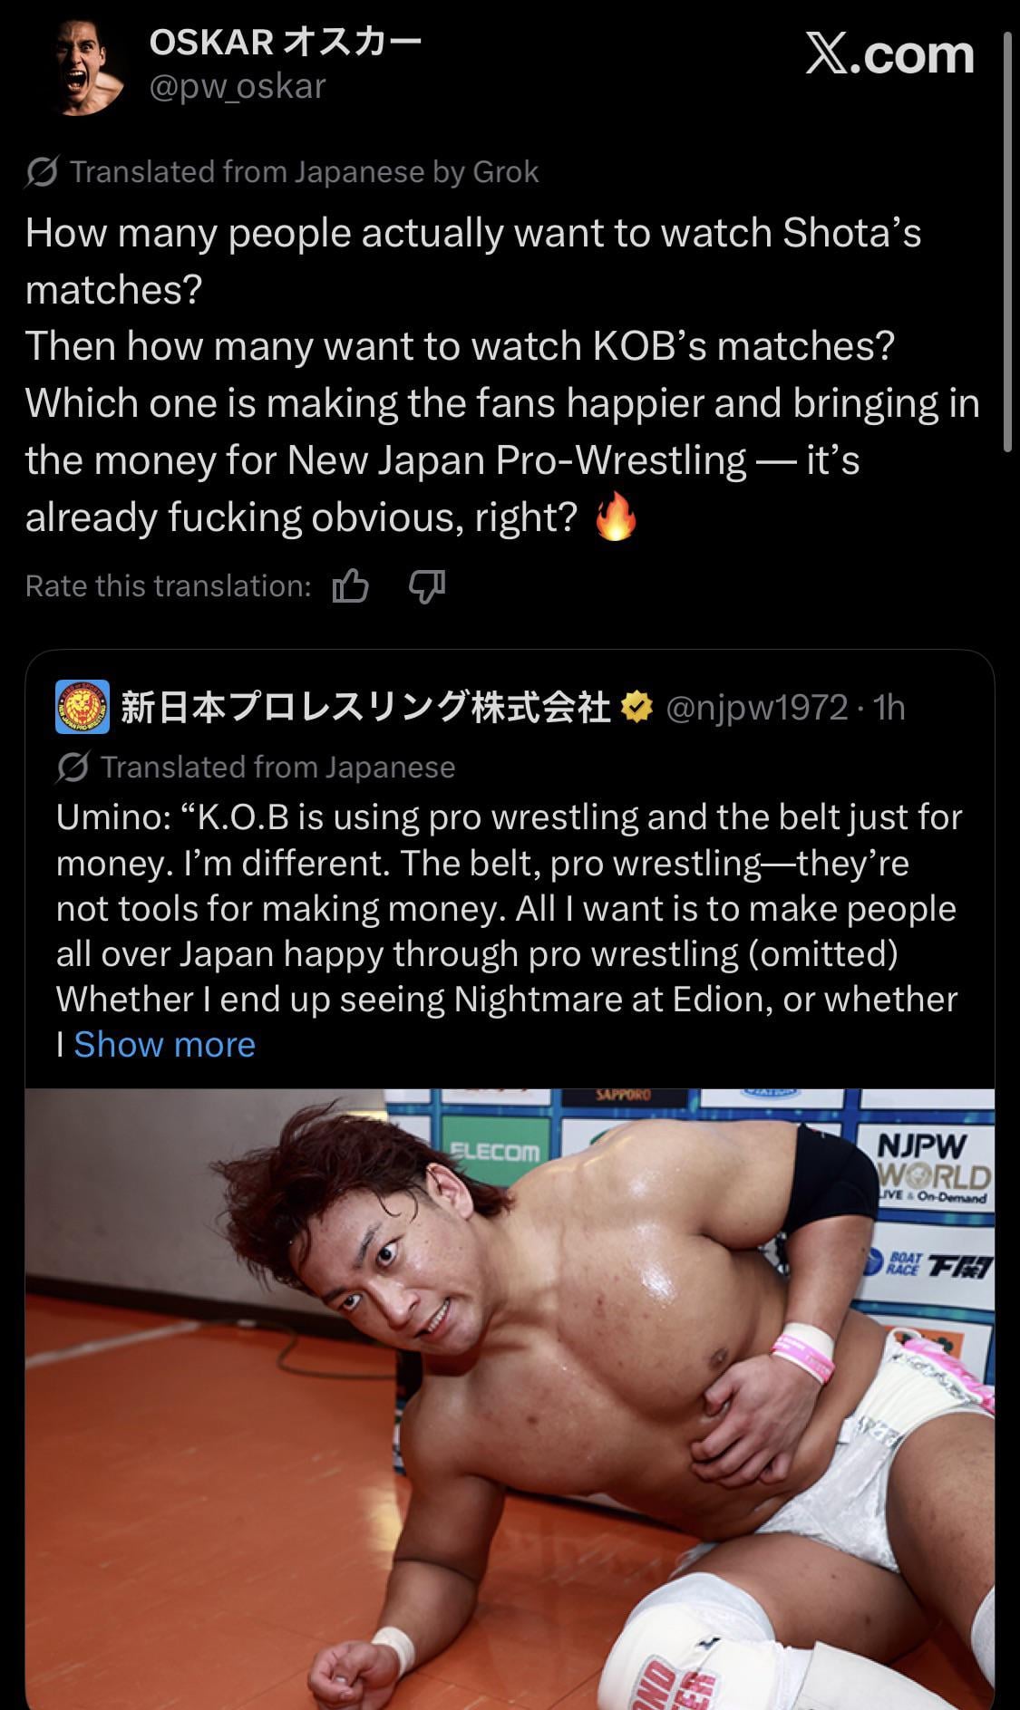Tap the NJPW lion logo avatar

[x=83, y=706]
